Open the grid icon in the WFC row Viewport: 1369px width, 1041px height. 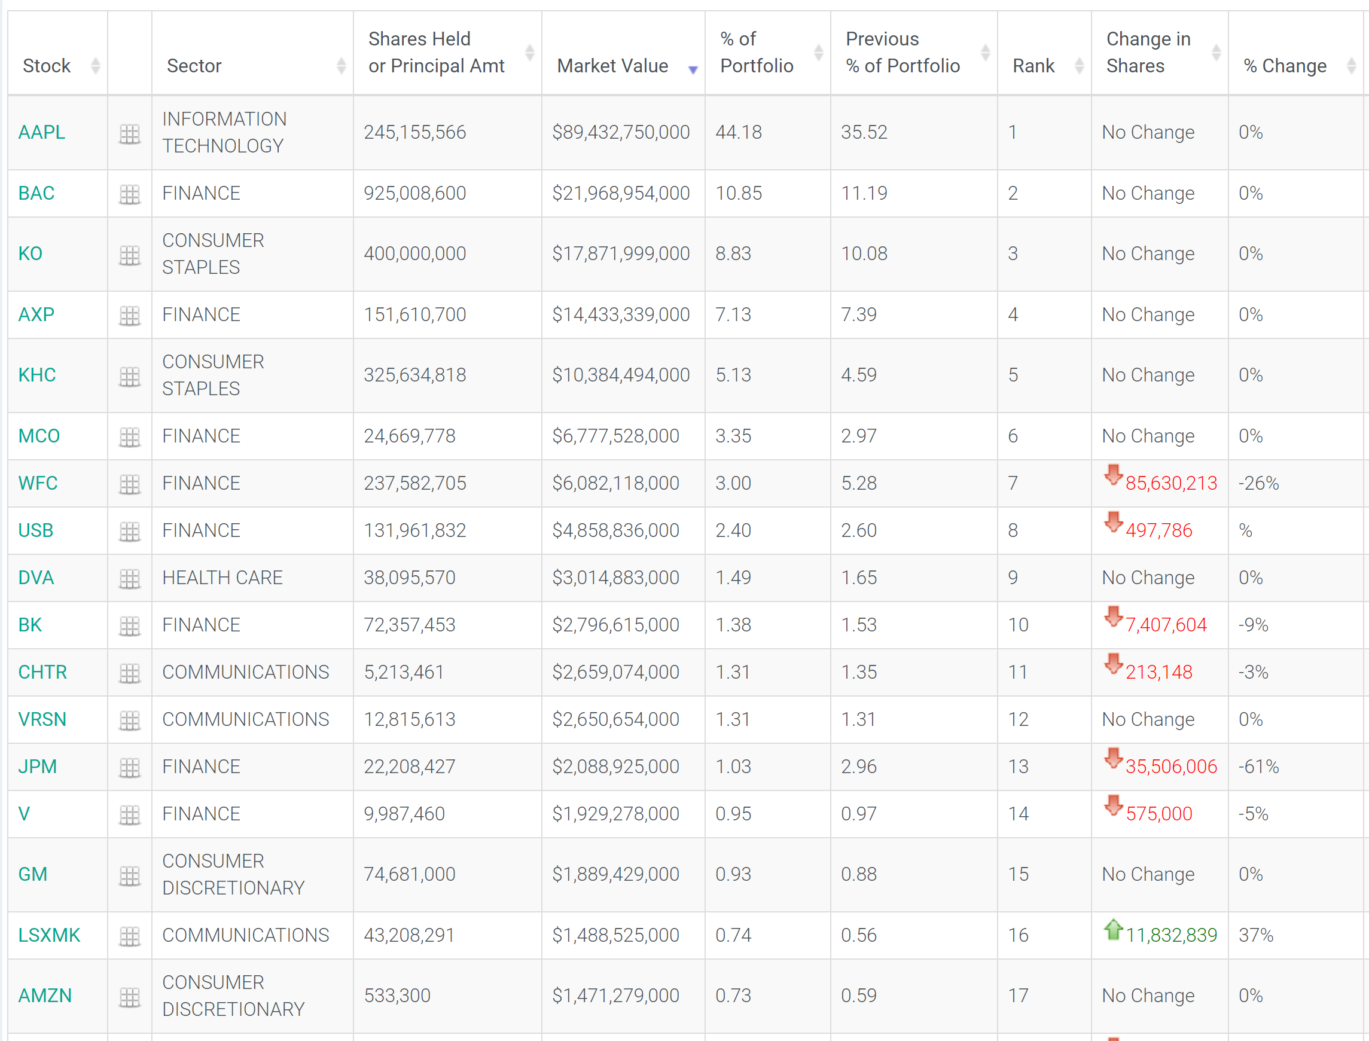[x=130, y=484]
